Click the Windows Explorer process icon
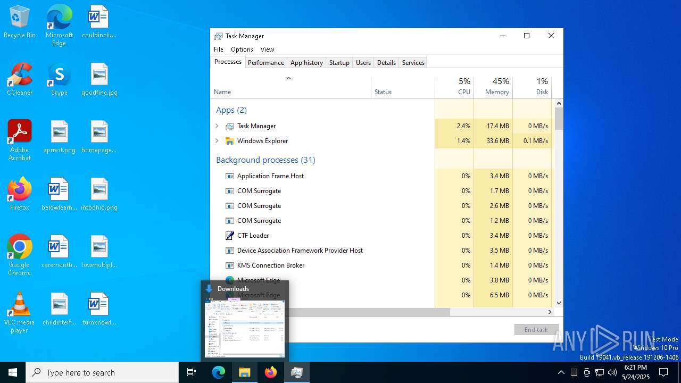681x383 pixels. click(x=230, y=141)
